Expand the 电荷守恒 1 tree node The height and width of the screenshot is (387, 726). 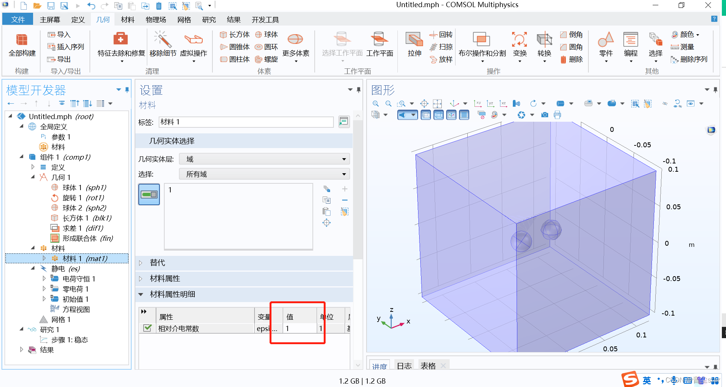click(44, 278)
